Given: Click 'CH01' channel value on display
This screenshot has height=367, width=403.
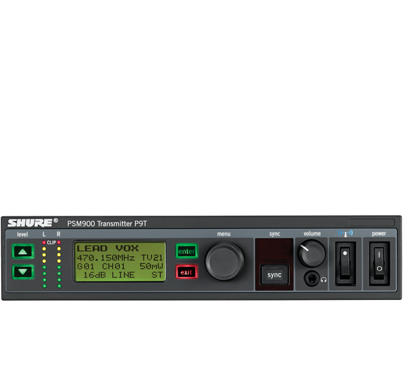Looking at the screenshot, I should tap(113, 266).
